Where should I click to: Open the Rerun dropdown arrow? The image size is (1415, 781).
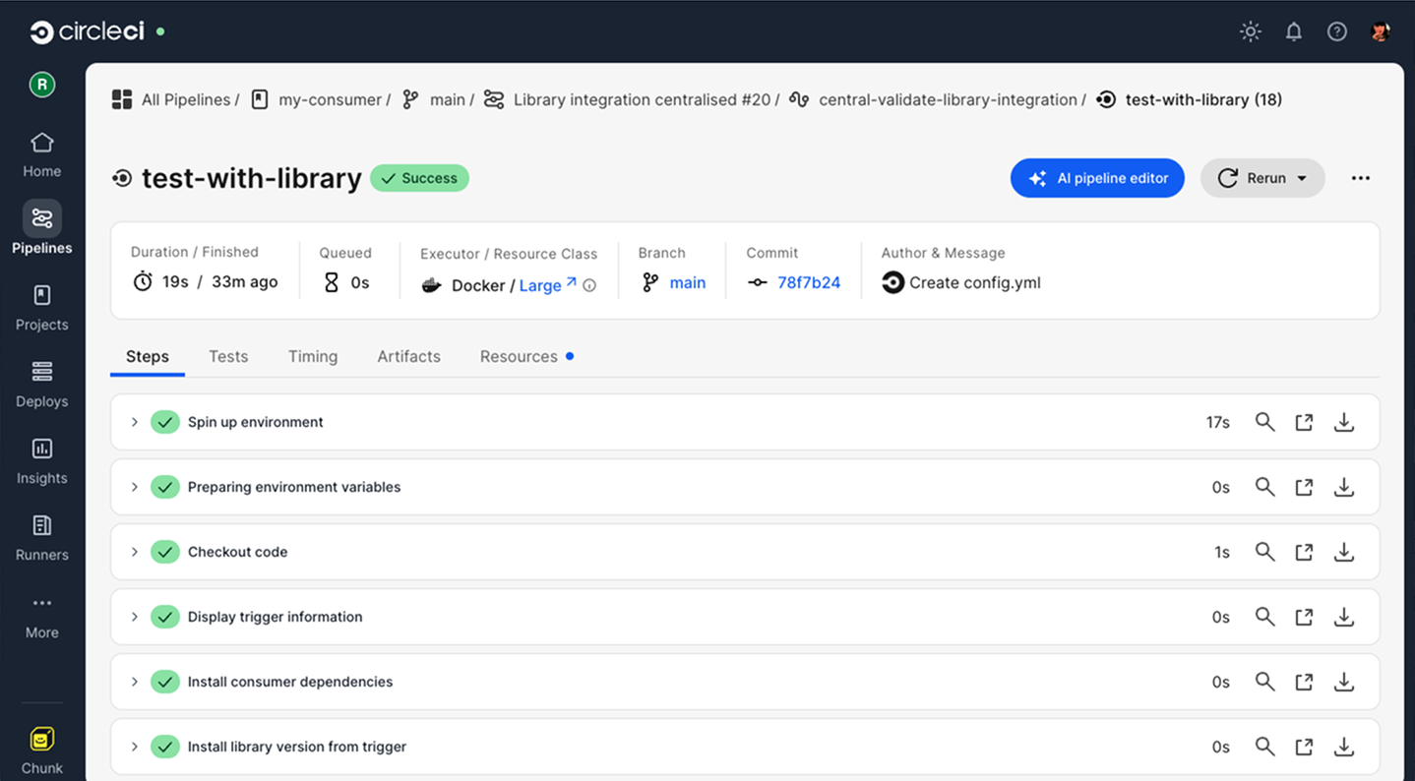pos(1301,178)
